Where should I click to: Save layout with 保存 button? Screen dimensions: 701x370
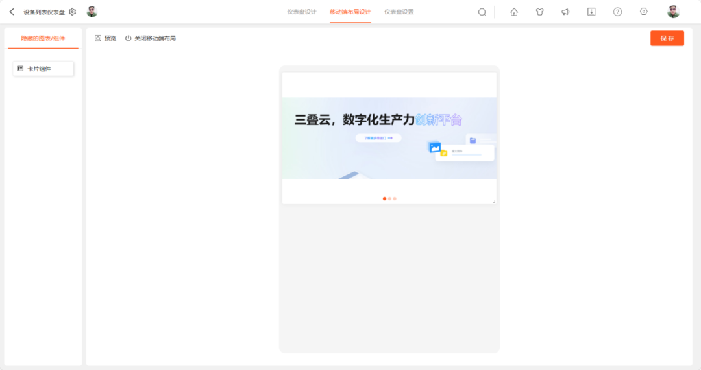pos(667,38)
